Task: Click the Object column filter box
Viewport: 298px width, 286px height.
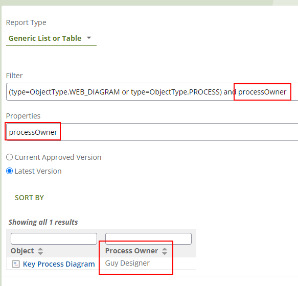Action: (54, 239)
